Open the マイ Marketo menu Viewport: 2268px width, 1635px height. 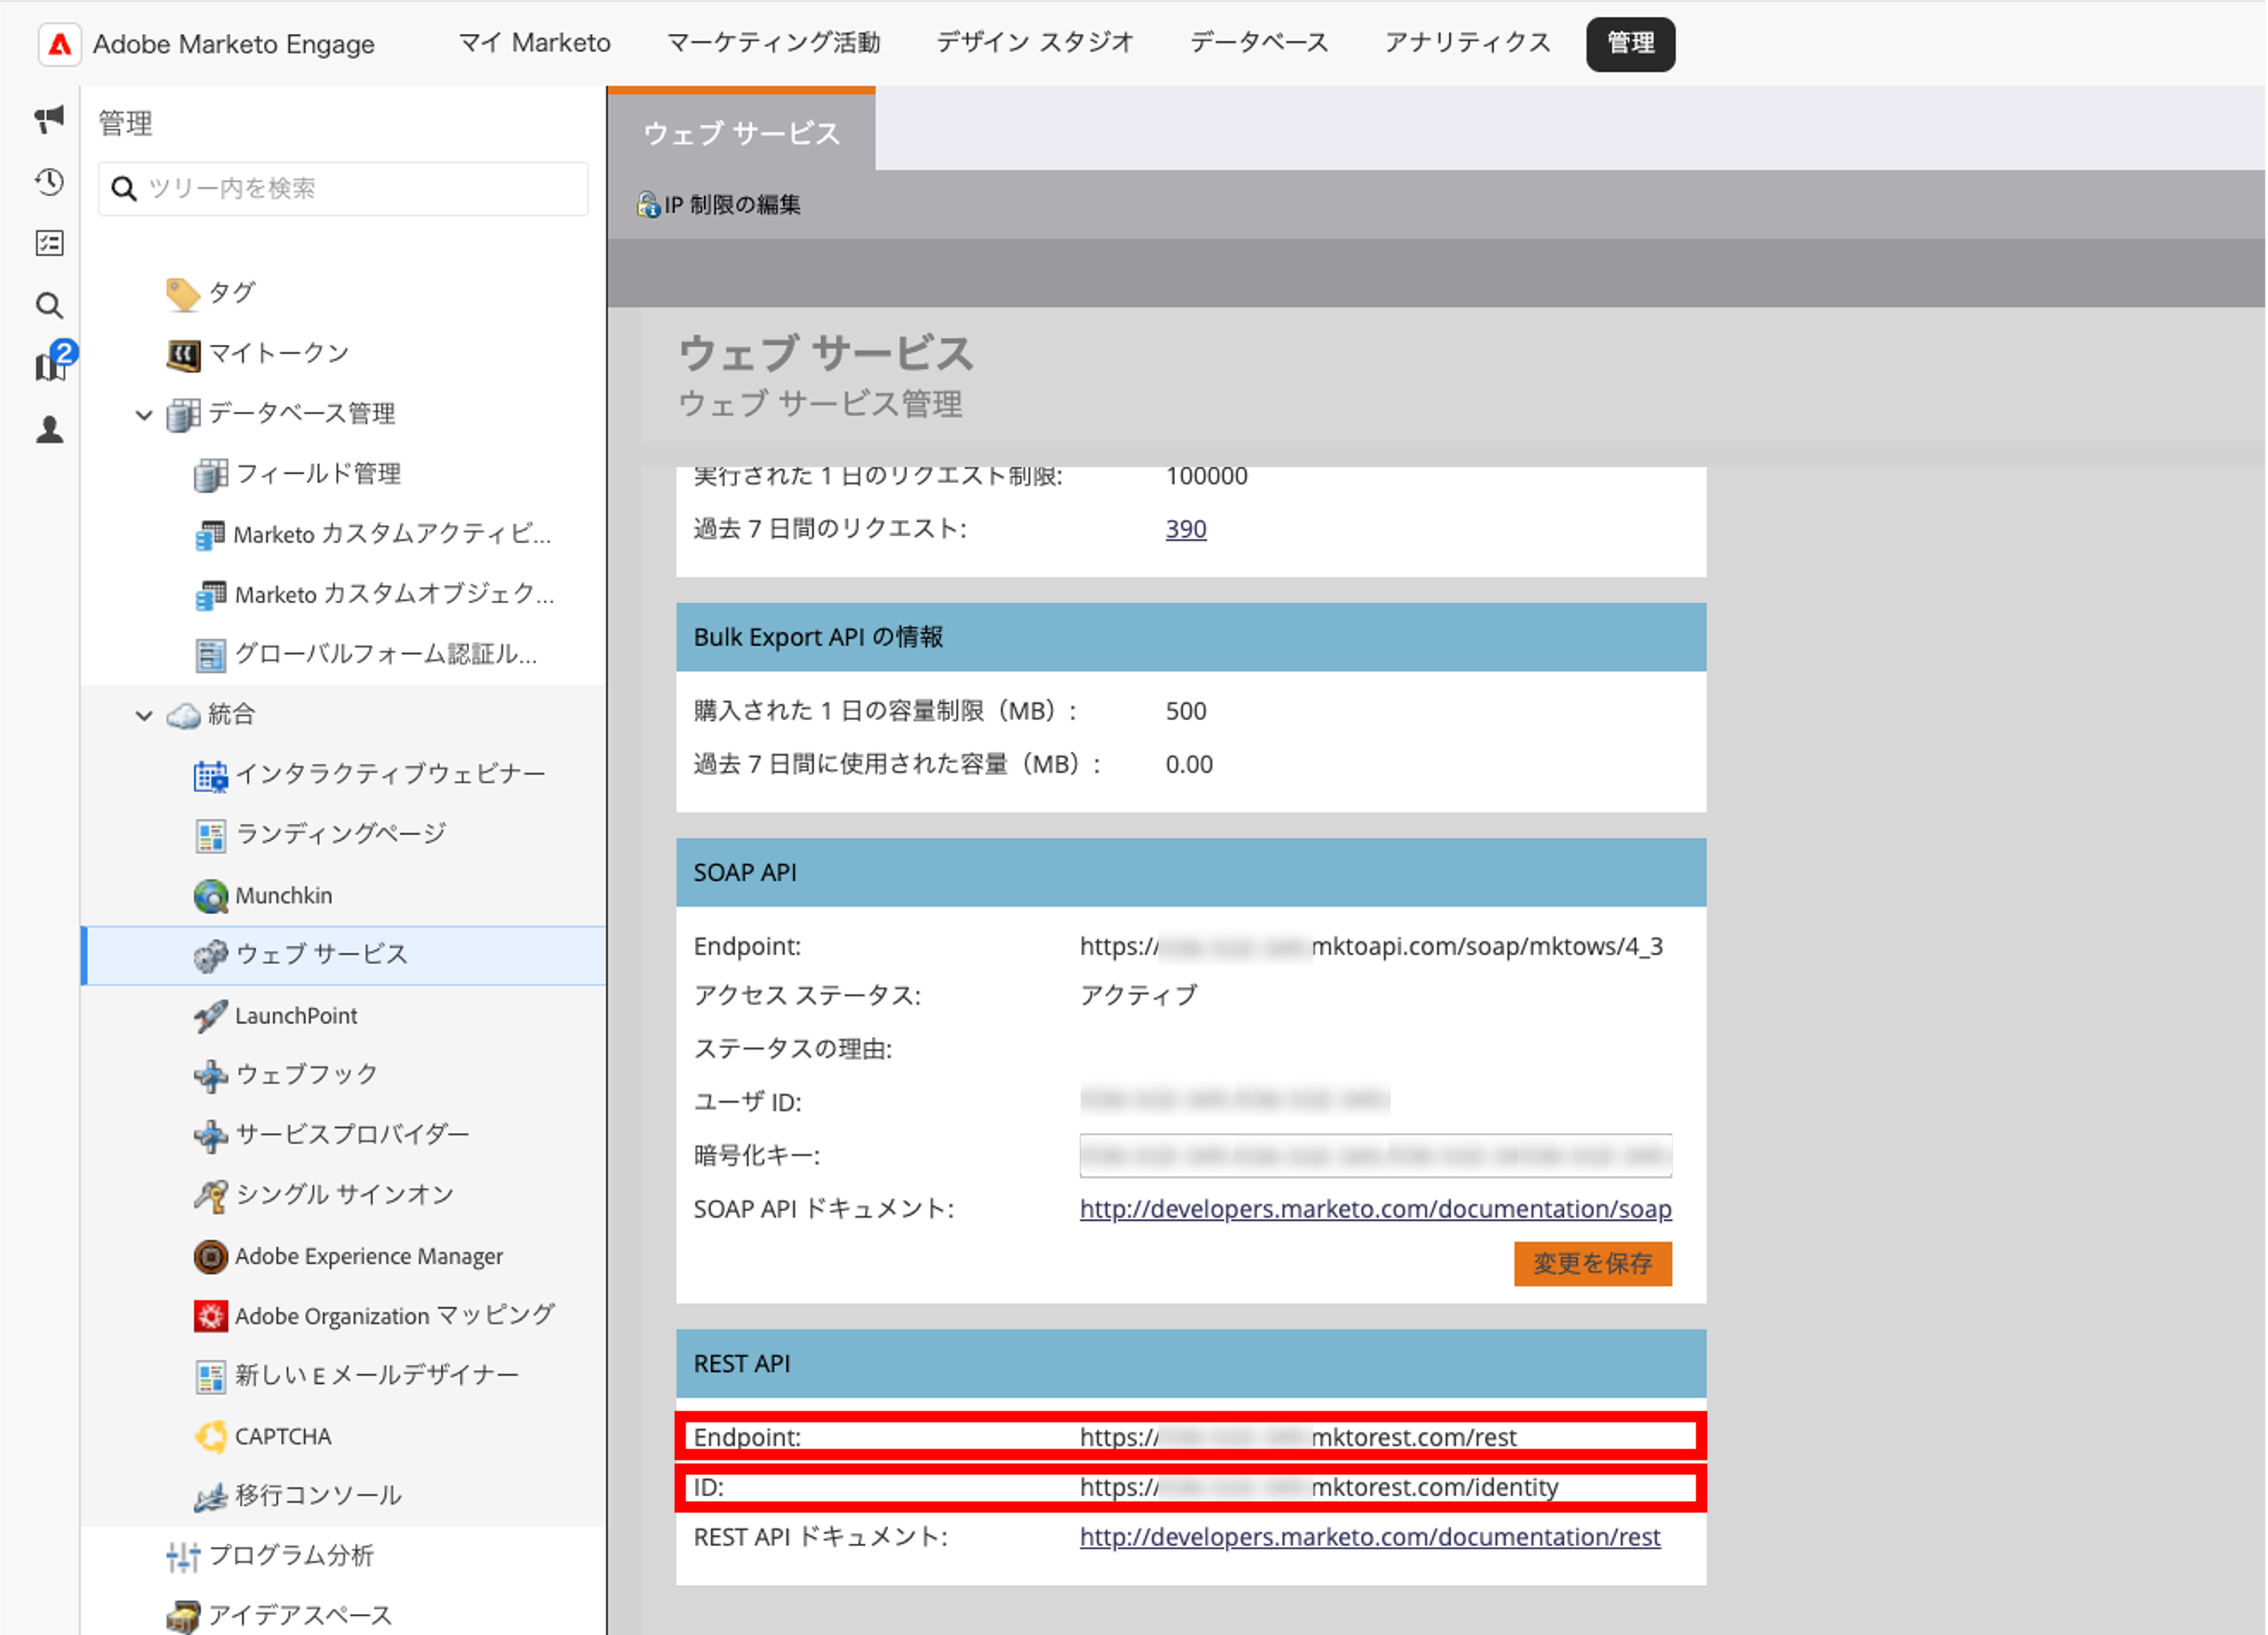[x=534, y=43]
